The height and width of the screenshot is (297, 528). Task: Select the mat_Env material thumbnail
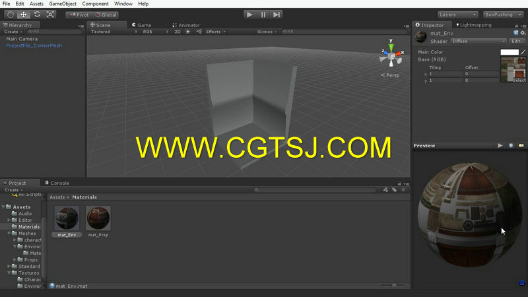[x=67, y=218]
